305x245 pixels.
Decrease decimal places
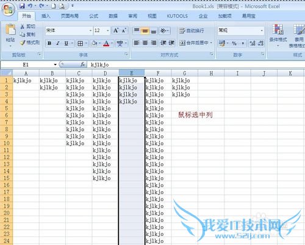point(261,43)
